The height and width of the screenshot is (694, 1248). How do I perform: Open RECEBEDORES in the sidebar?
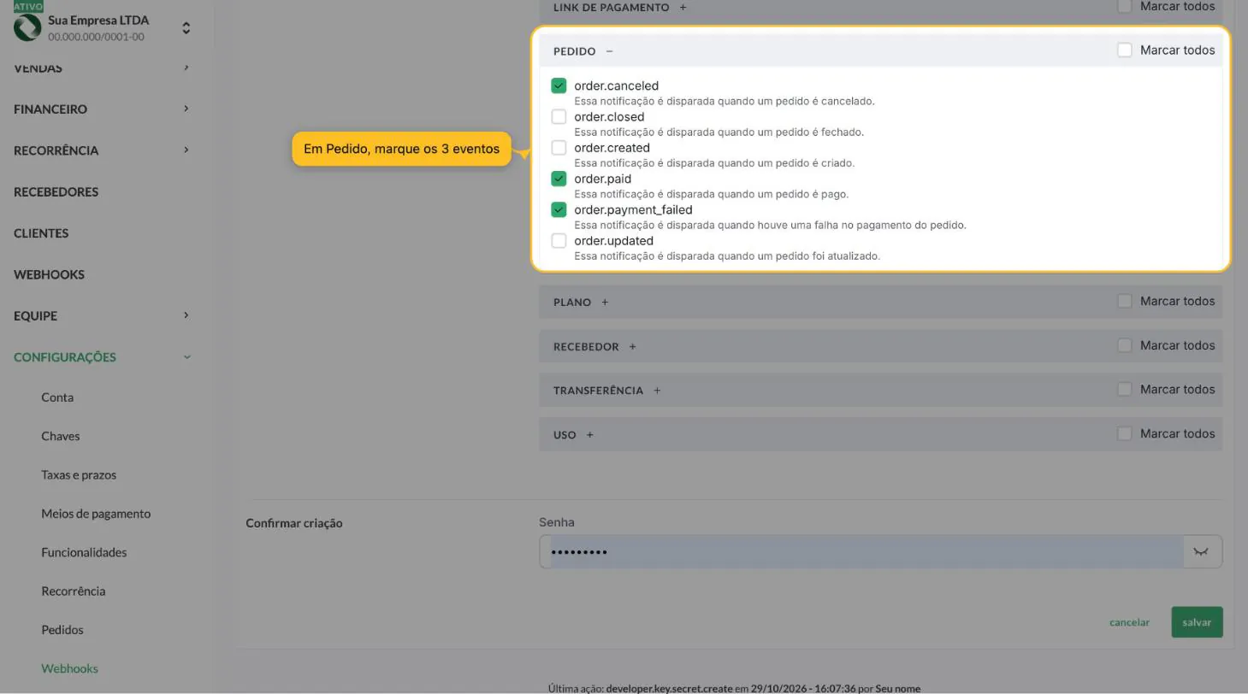click(x=56, y=191)
